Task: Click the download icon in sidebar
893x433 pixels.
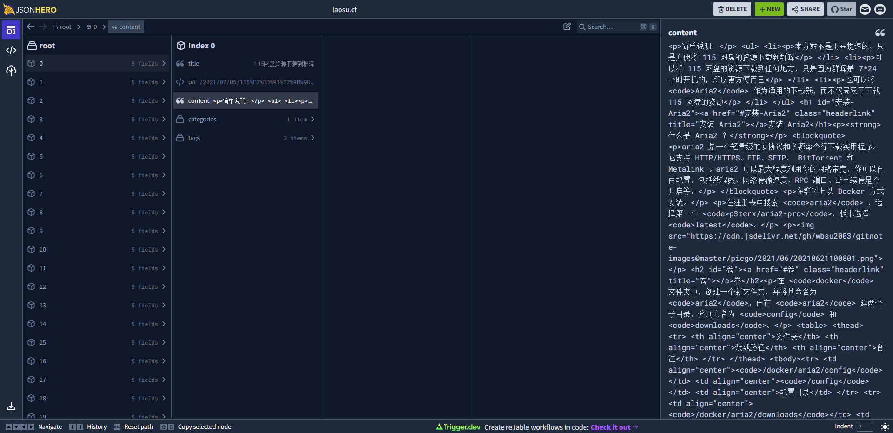Action: tap(11, 406)
